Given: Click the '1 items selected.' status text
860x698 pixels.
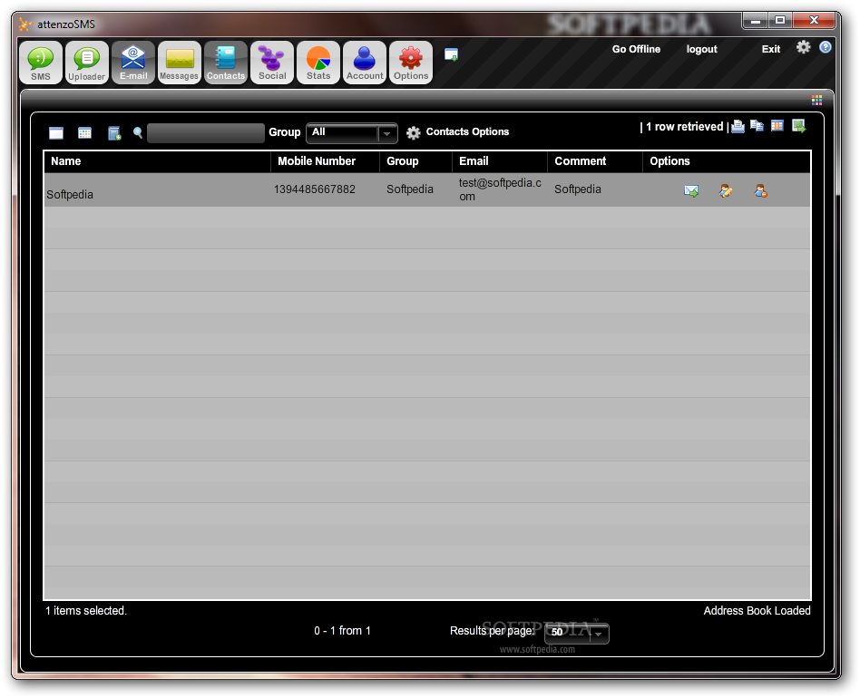Looking at the screenshot, I should point(86,611).
